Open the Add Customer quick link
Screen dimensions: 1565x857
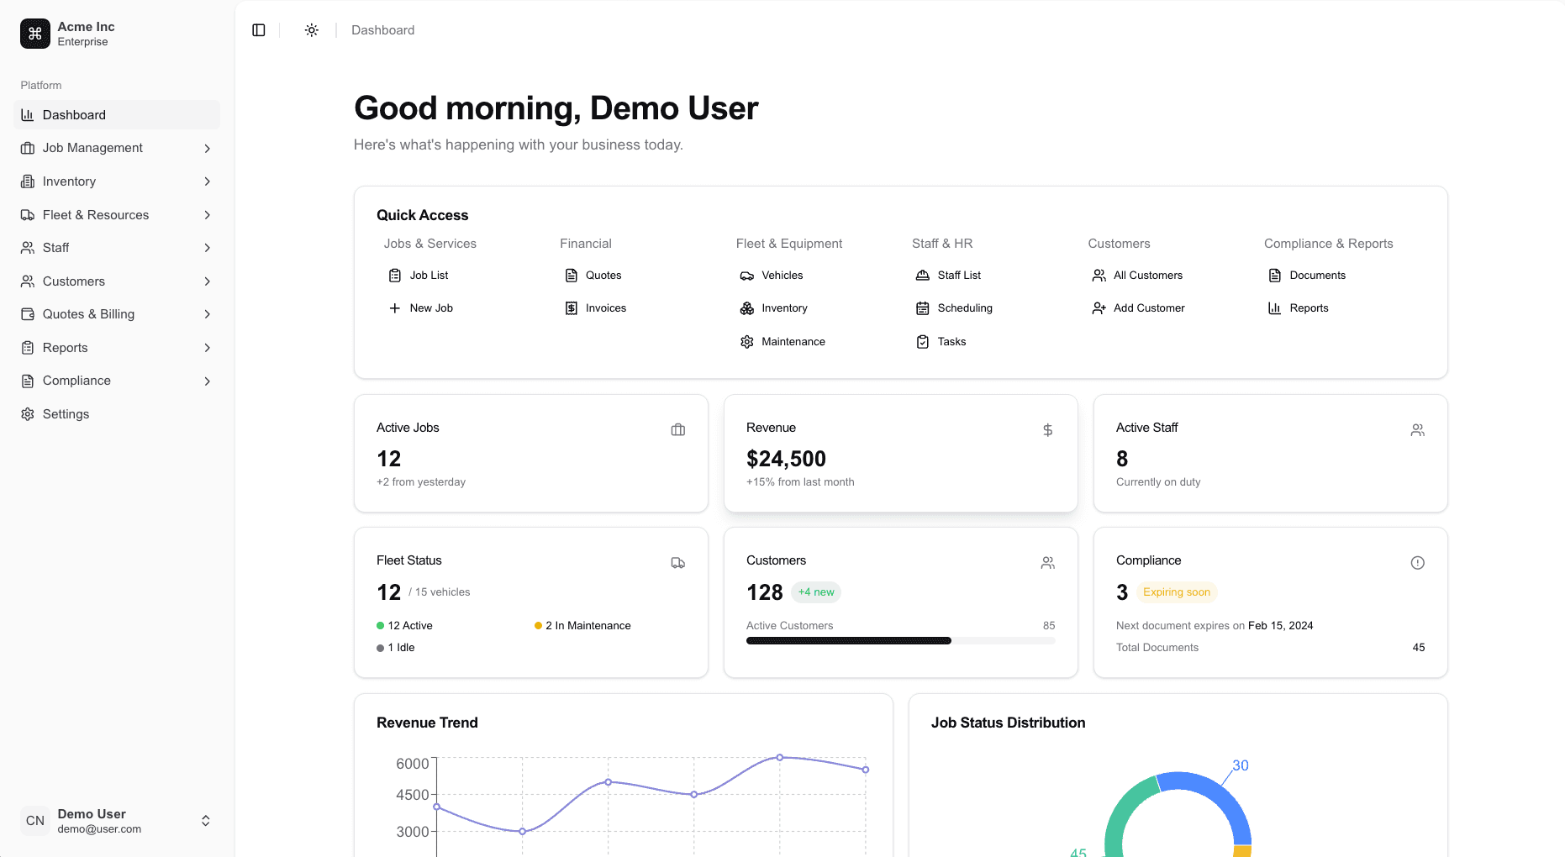pyautogui.click(x=1139, y=308)
